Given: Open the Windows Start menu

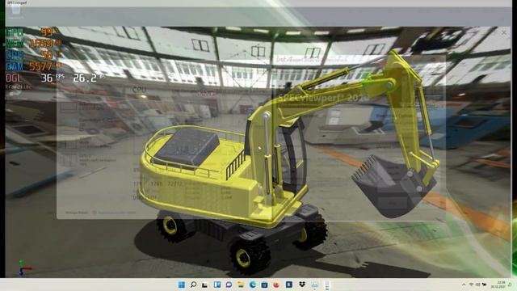Looking at the screenshot, I should (181, 285).
